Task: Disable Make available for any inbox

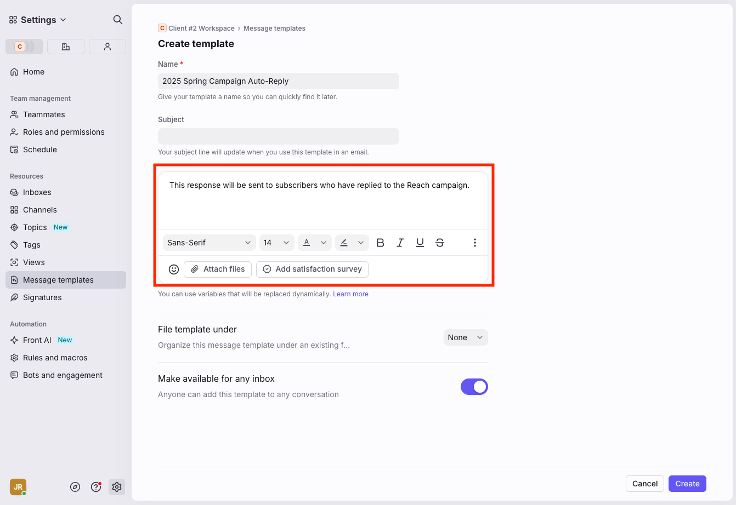Action: pos(474,387)
